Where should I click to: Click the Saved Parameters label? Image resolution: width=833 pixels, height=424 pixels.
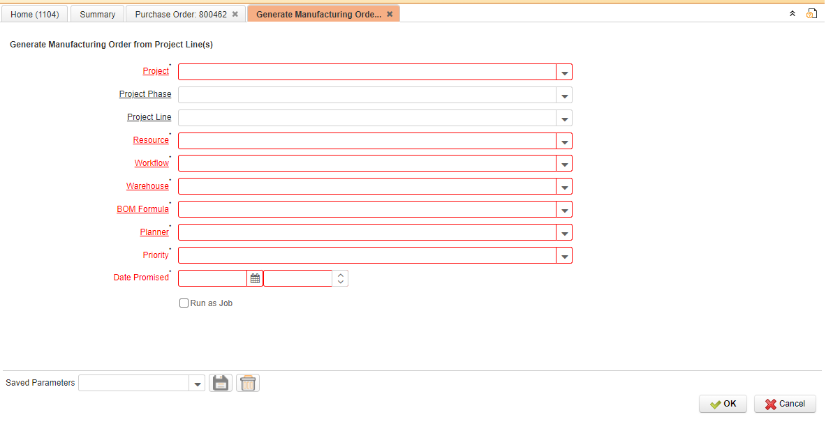click(x=40, y=383)
